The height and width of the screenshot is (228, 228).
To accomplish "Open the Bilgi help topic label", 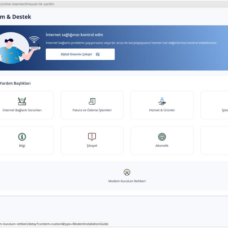I will 22,146.
